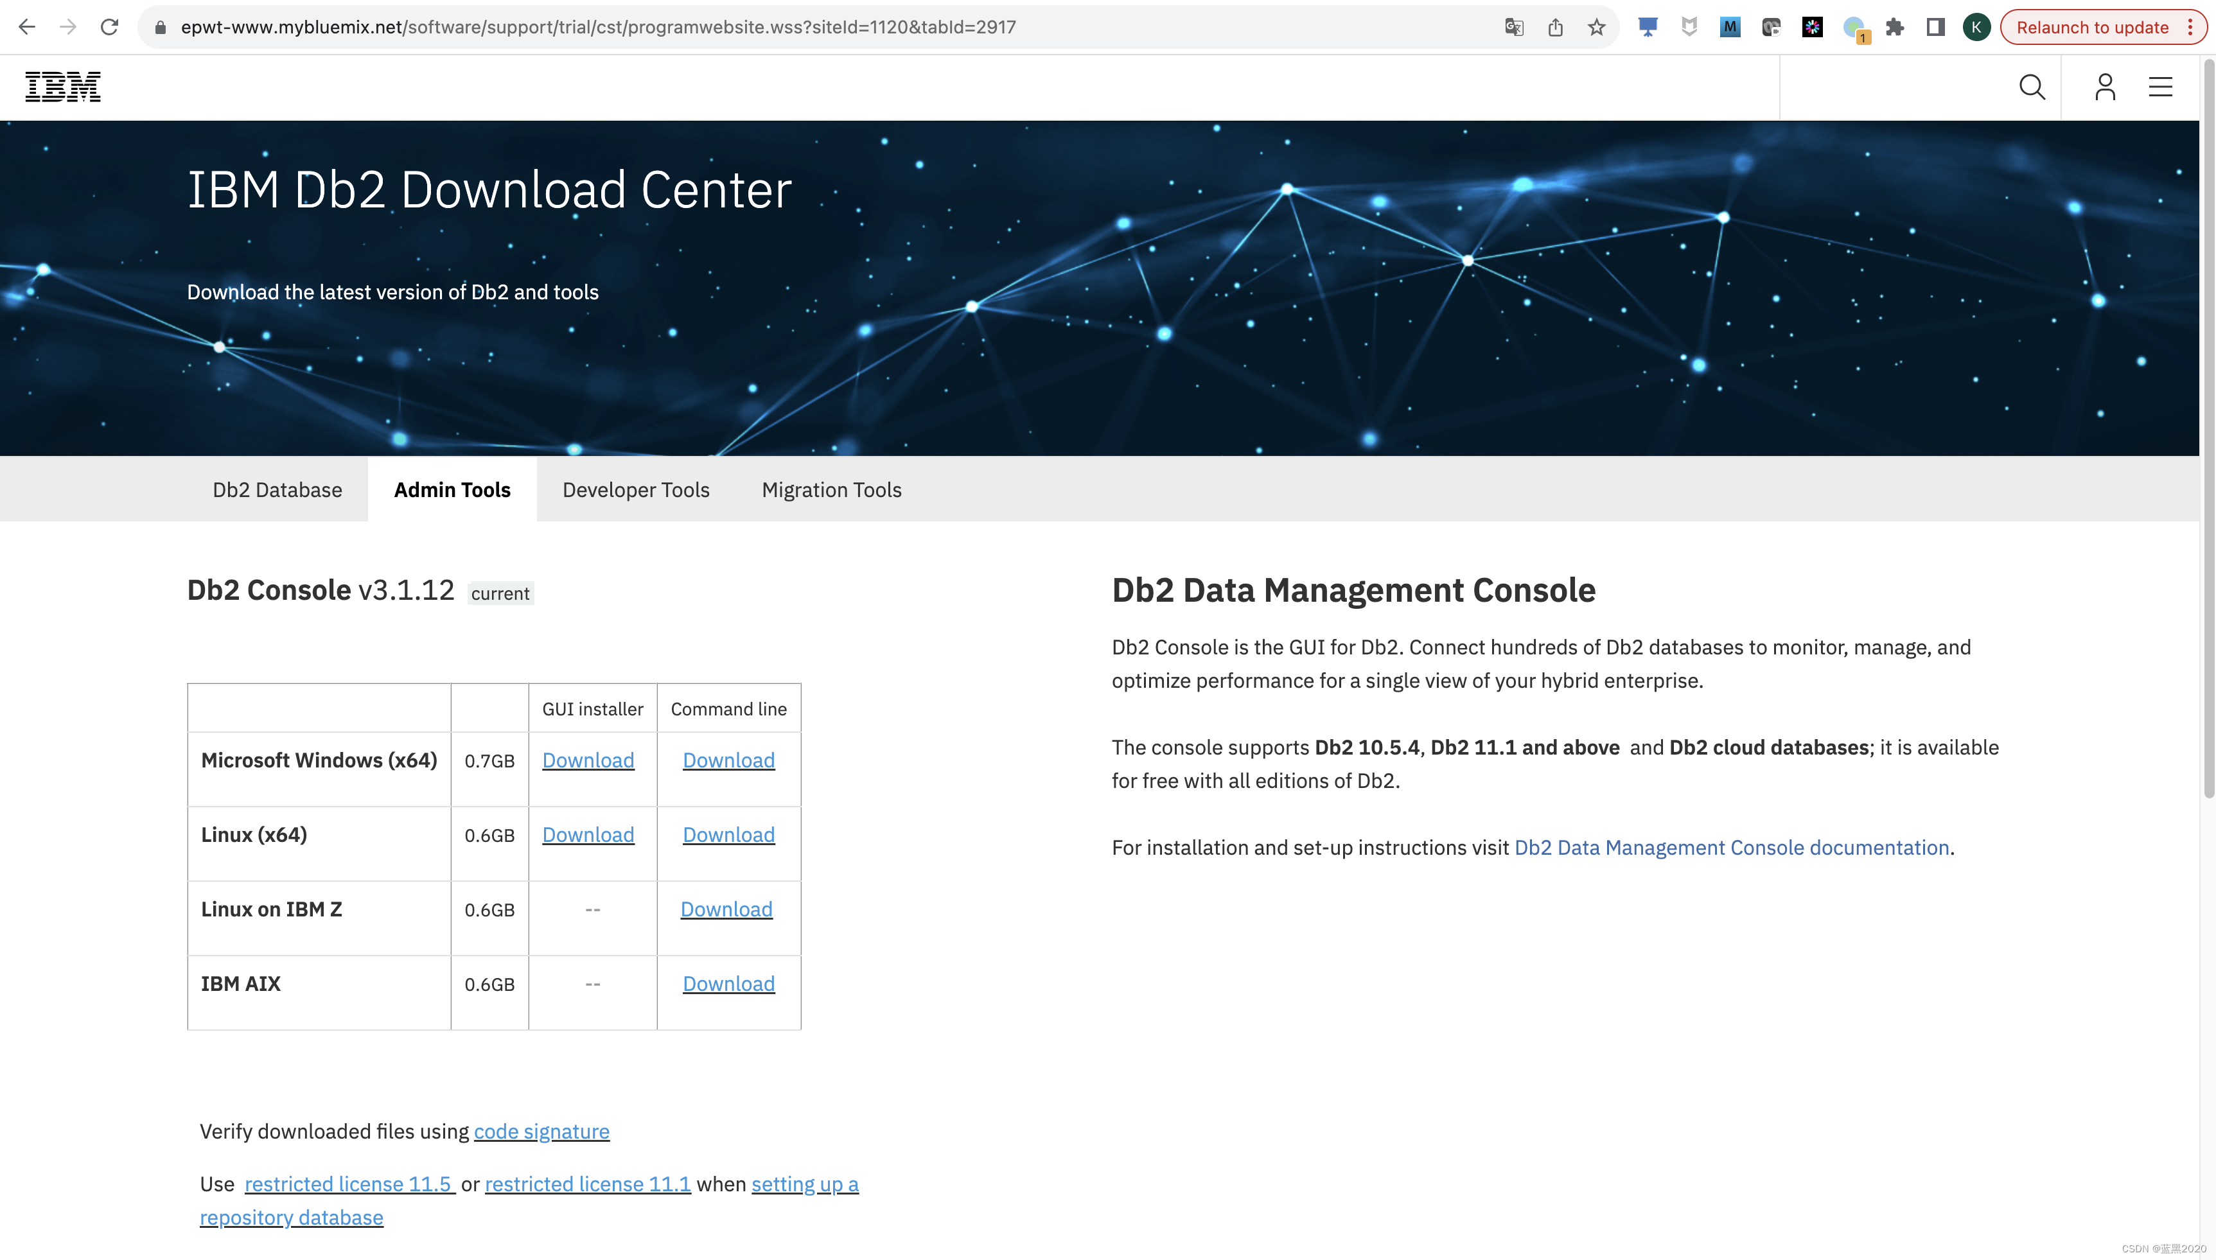
Task: Click the colorful starburst extension icon
Action: (x=1812, y=27)
